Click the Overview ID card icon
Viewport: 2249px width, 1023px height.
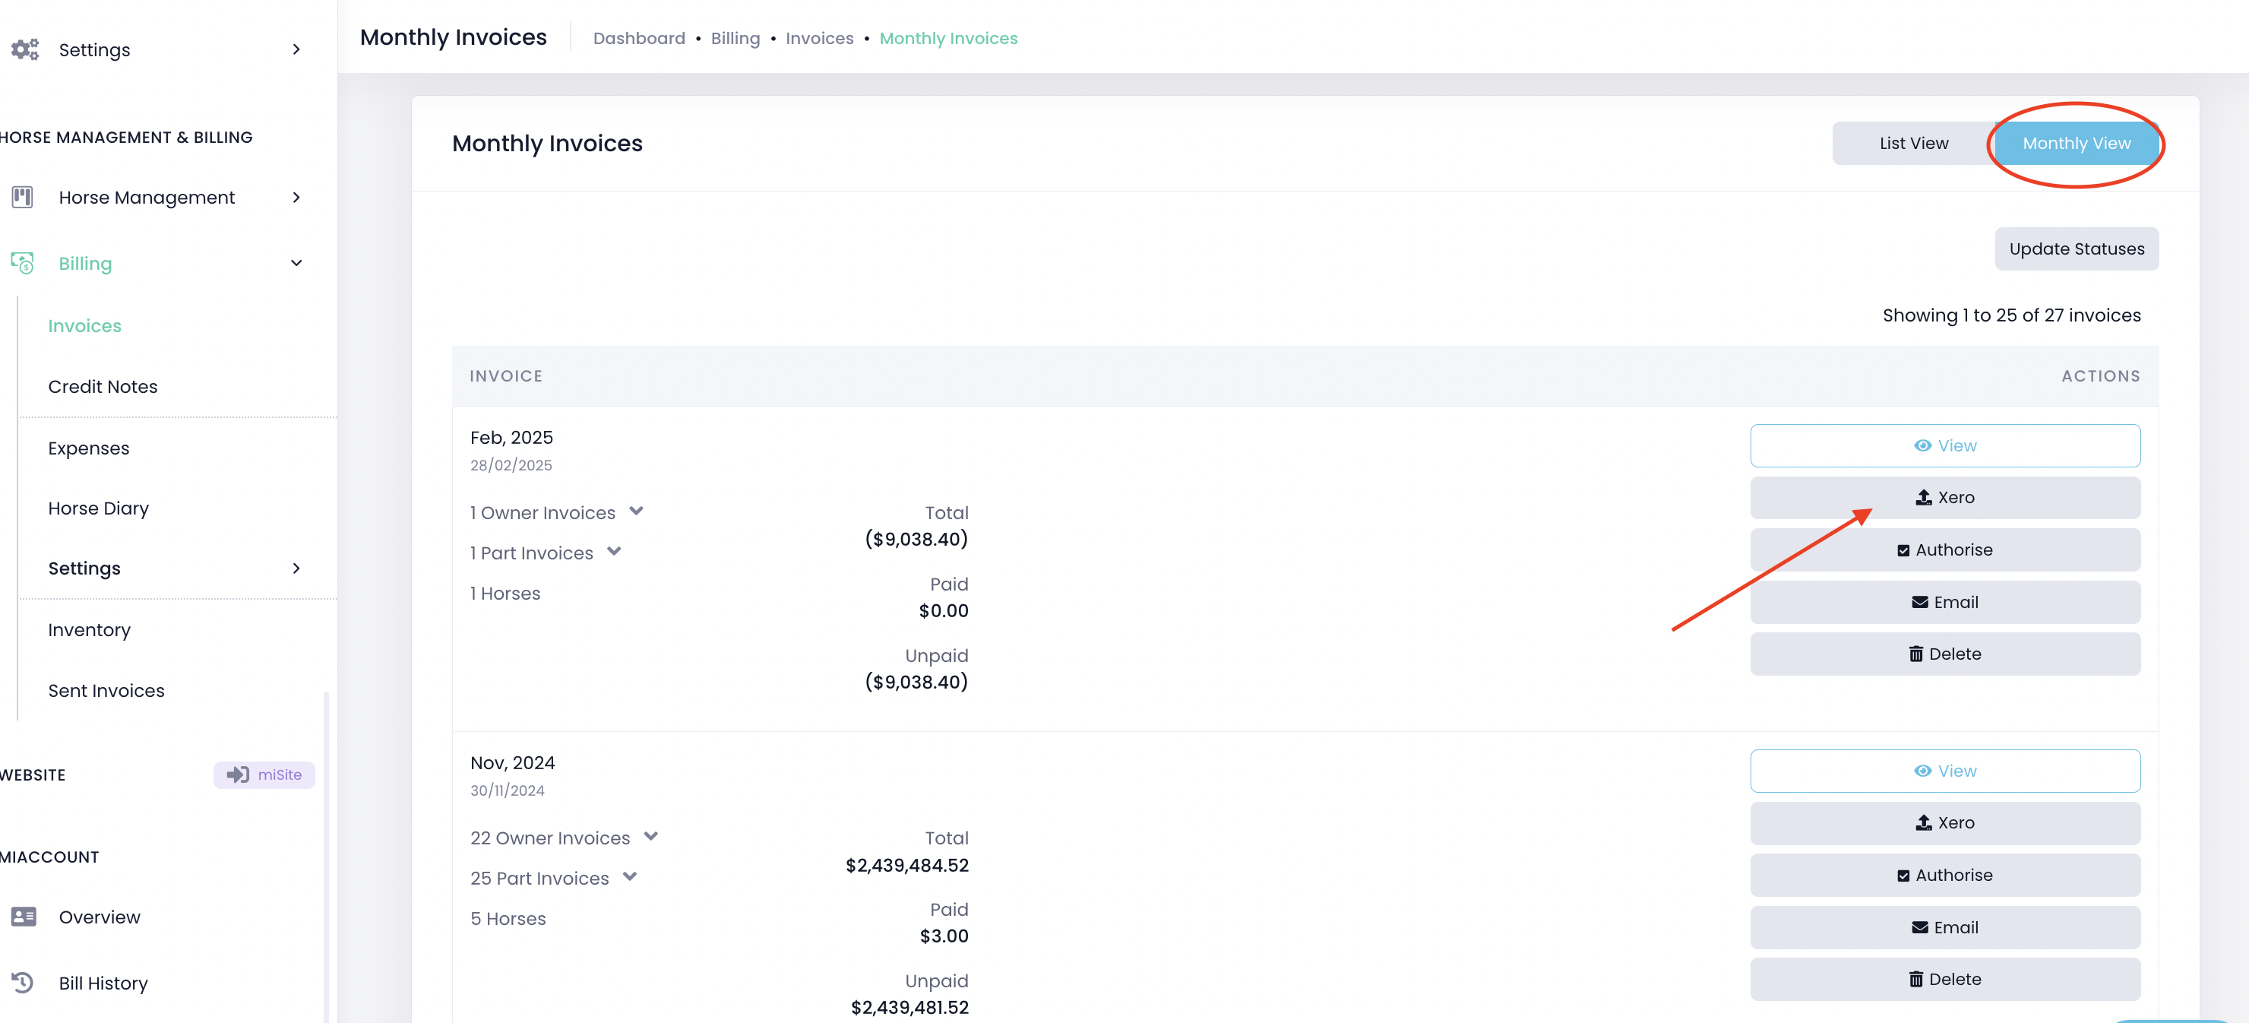coord(24,917)
